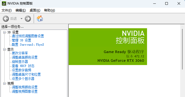Open 更改分辨率 link

point(20,53)
